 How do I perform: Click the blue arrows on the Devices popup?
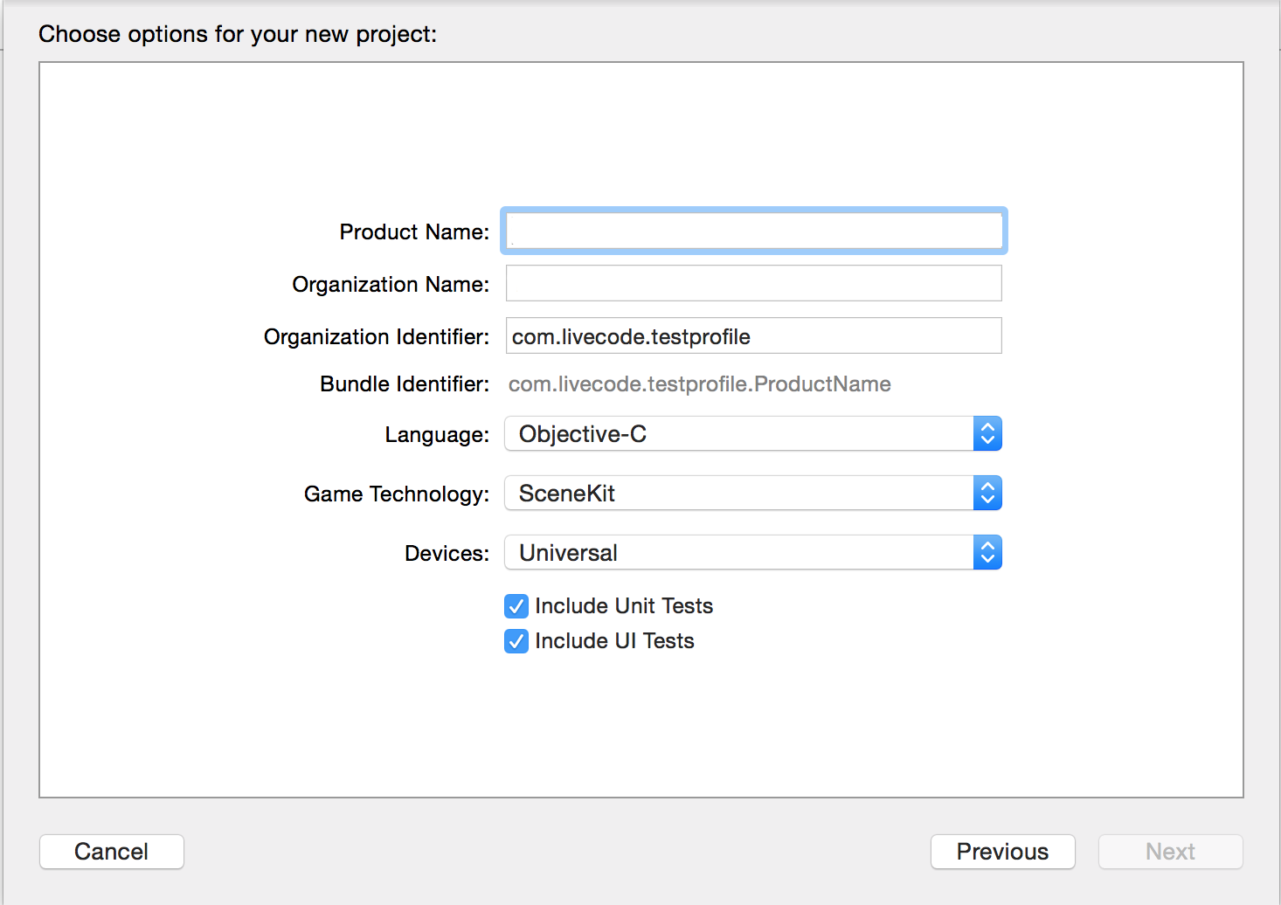coord(987,553)
